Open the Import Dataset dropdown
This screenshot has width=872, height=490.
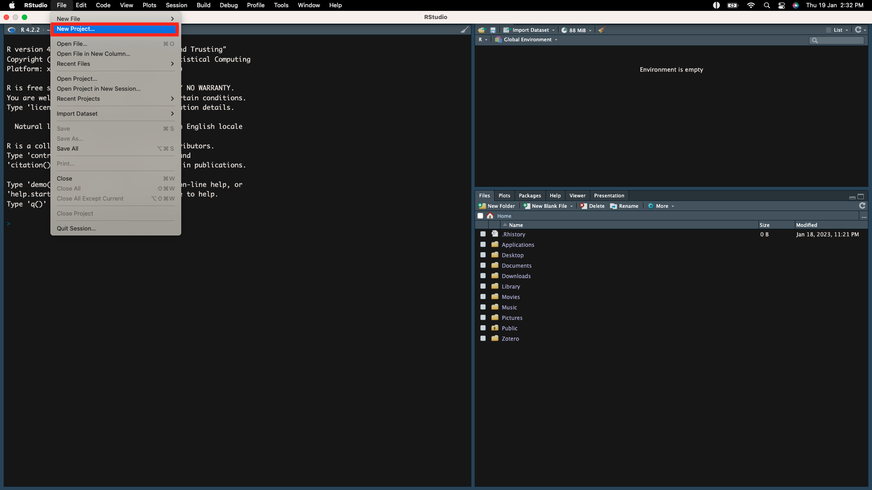(x=530, y=30)
